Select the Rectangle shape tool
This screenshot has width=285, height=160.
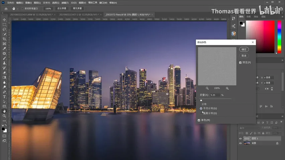4,106
